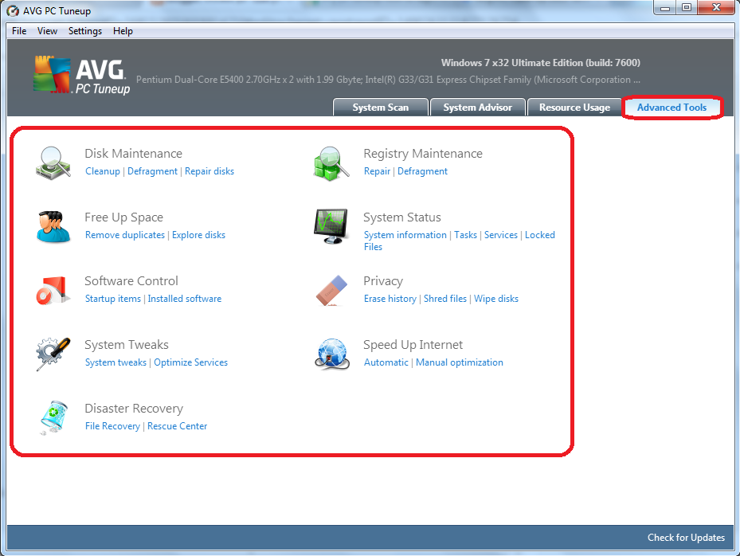Click Defragment under Disk Maintenance
This screenshot has width=740, height=556.
tap(152, 171)
